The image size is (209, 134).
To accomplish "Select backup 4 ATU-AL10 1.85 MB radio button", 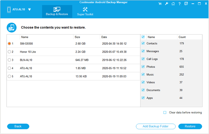I will tap(9, 68).
